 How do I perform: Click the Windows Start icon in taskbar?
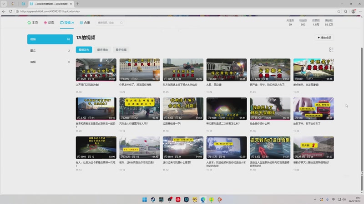(145, 199)
